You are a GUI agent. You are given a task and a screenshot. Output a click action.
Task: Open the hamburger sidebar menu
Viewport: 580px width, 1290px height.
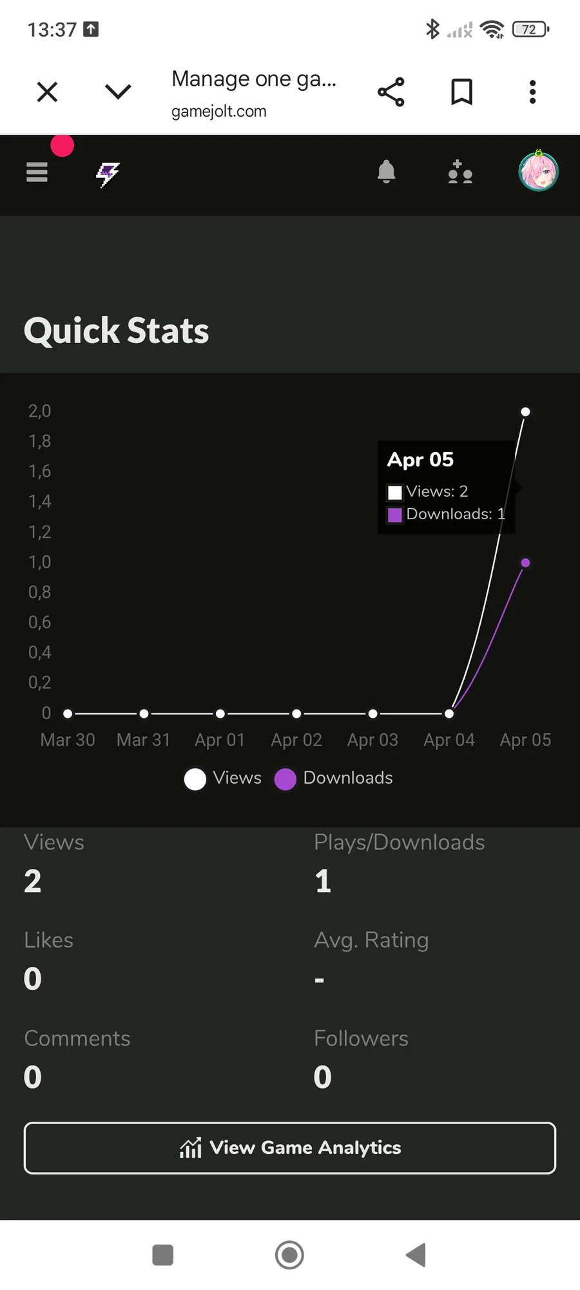tap(37, 172)
